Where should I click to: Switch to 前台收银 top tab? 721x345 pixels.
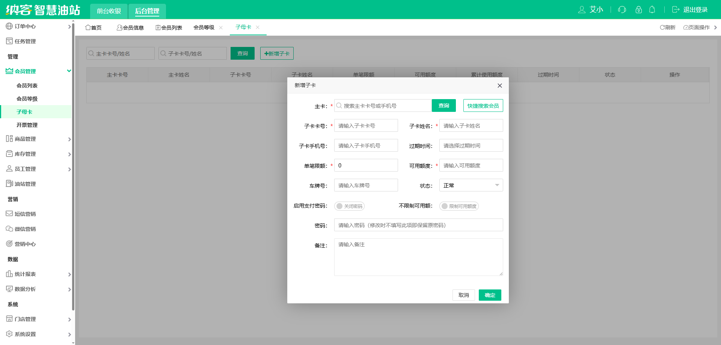pyautogui.click(x=109, y=11)
